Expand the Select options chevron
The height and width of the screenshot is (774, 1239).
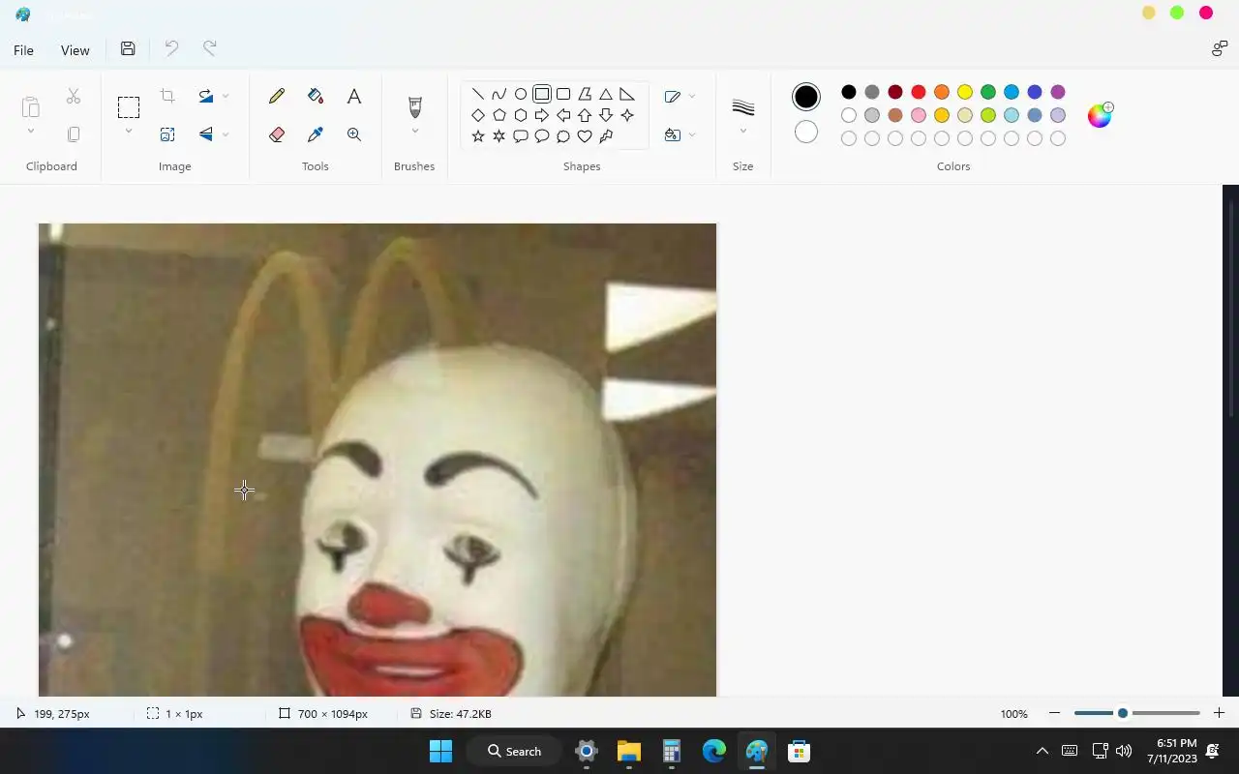point(129,132)
